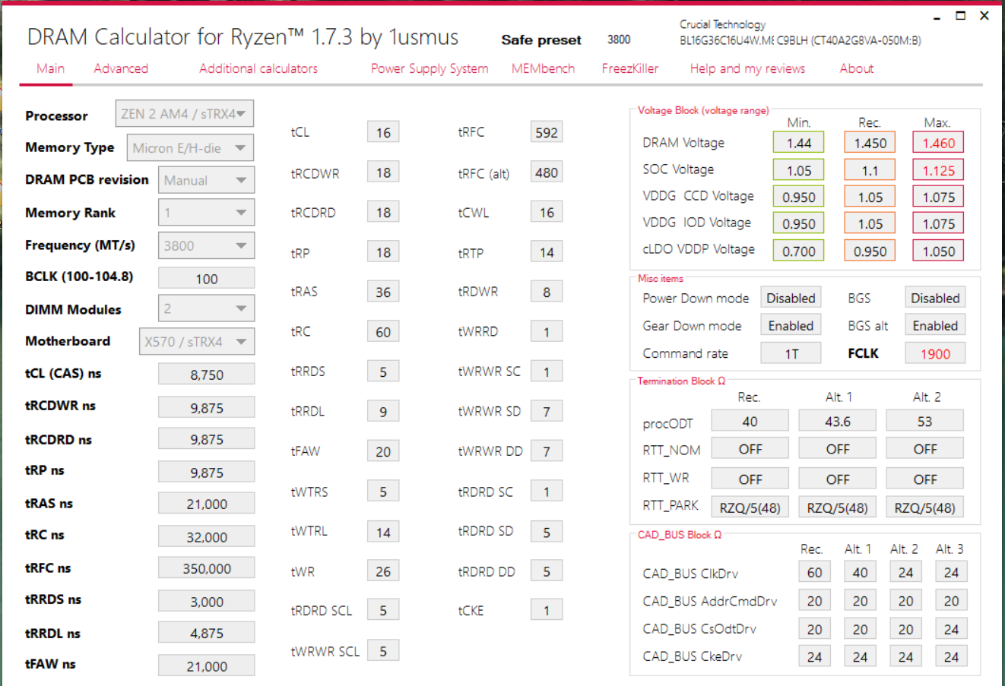The image size is (1005, 686).
Task: Maximize the DRAM Calculator window
Action: click(x=961, y=15)
